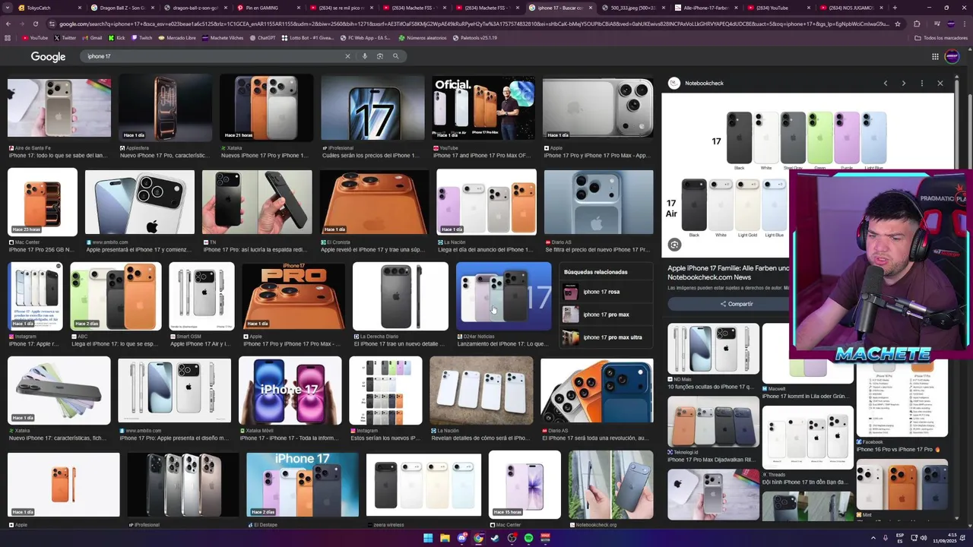973x547 pixels.
Task: Open Steam from the taskbar
Action: 495,538
